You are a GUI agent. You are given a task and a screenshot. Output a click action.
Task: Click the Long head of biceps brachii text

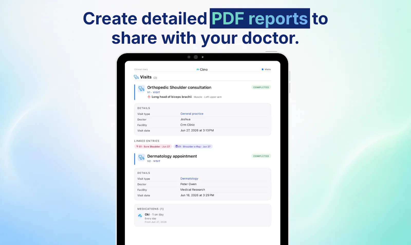pos(172,97)
